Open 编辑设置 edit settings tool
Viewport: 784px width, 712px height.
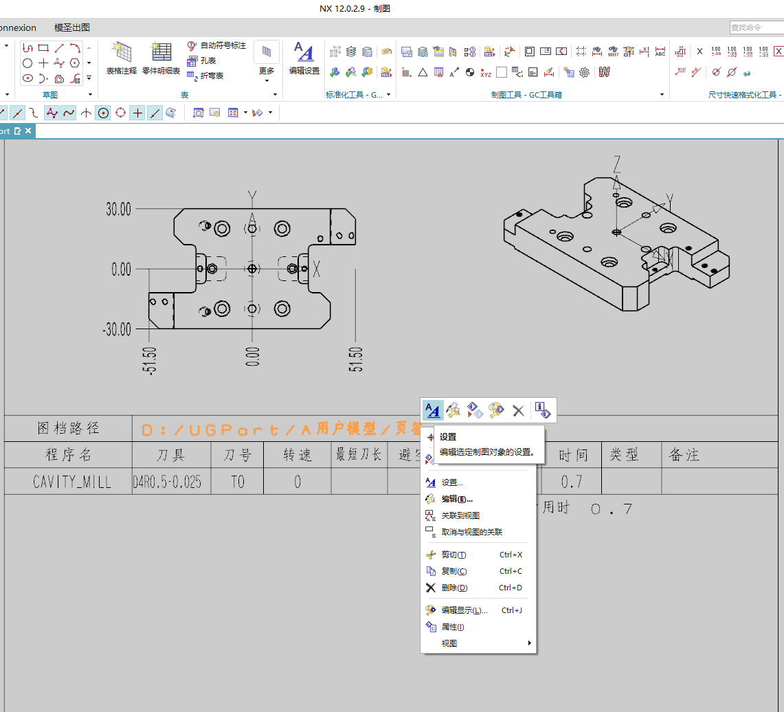(304, 58)
